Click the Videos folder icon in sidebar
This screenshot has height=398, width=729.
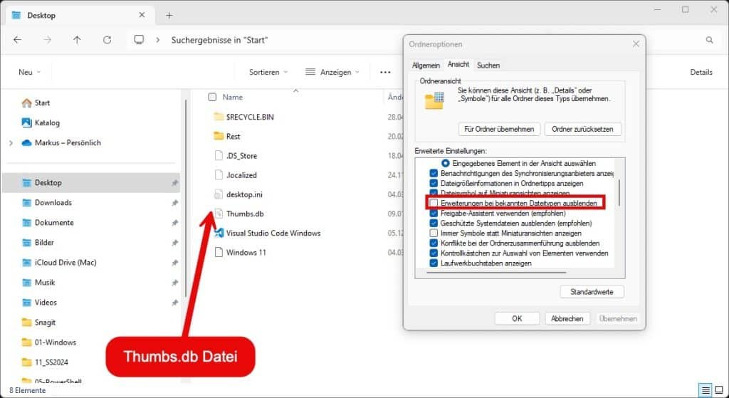point(26,302)
